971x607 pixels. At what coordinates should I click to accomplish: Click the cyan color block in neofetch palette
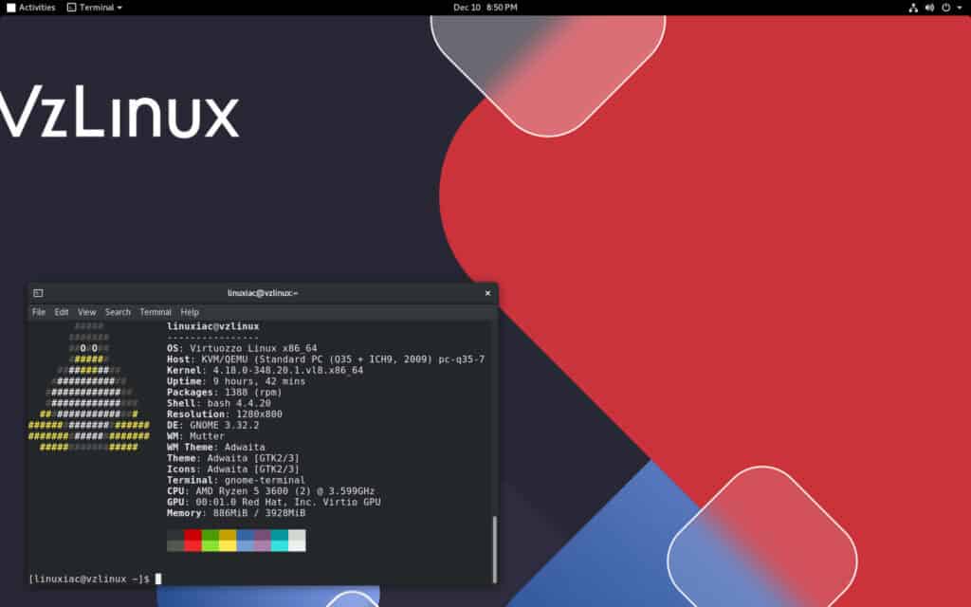[x=280, y=540]
